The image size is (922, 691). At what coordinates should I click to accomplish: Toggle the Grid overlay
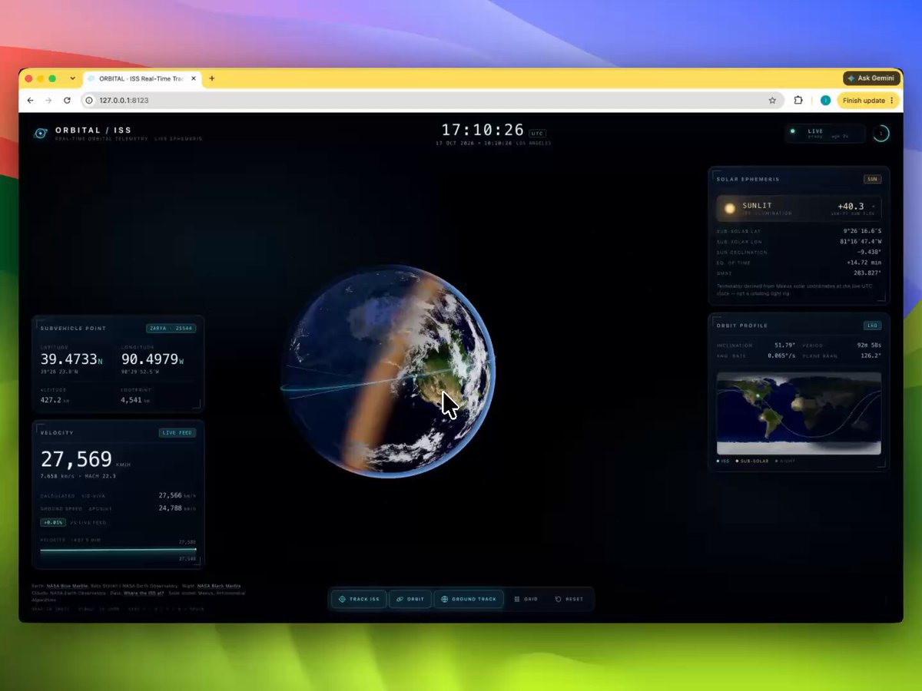[526, 599]
